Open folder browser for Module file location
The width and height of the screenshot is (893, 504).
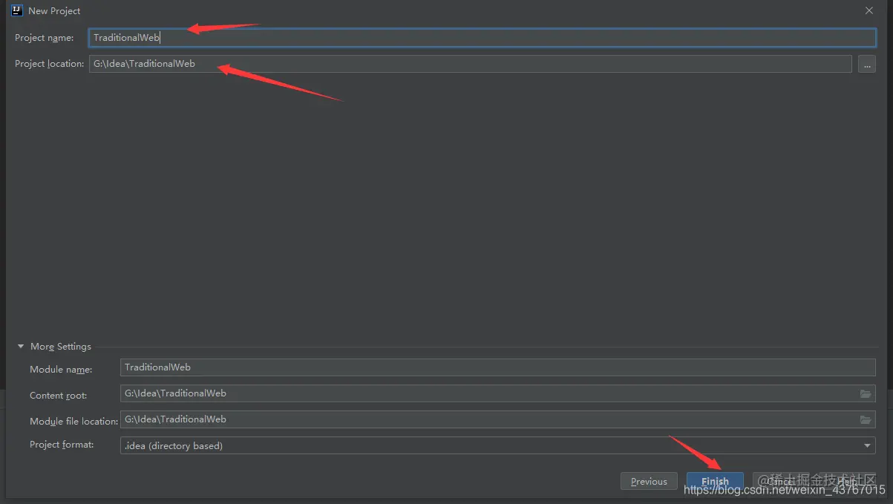[x=866, y=419]
